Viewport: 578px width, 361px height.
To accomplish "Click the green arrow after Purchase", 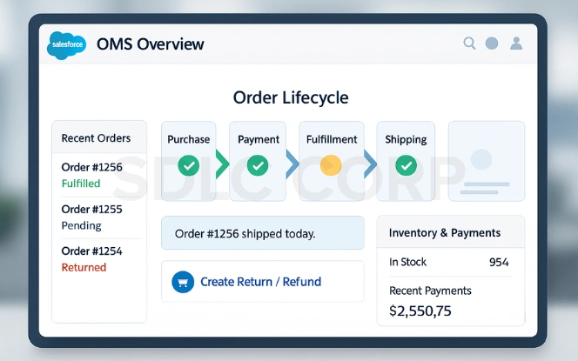I will (222, 163).
